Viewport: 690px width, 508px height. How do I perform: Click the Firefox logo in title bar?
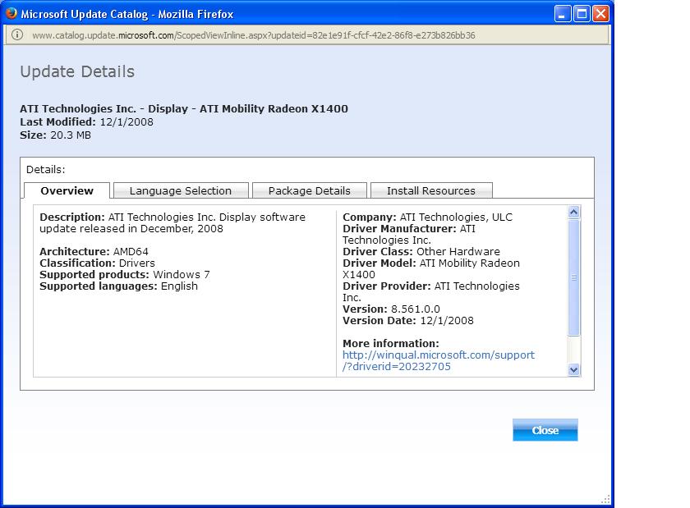pos(11,14)
